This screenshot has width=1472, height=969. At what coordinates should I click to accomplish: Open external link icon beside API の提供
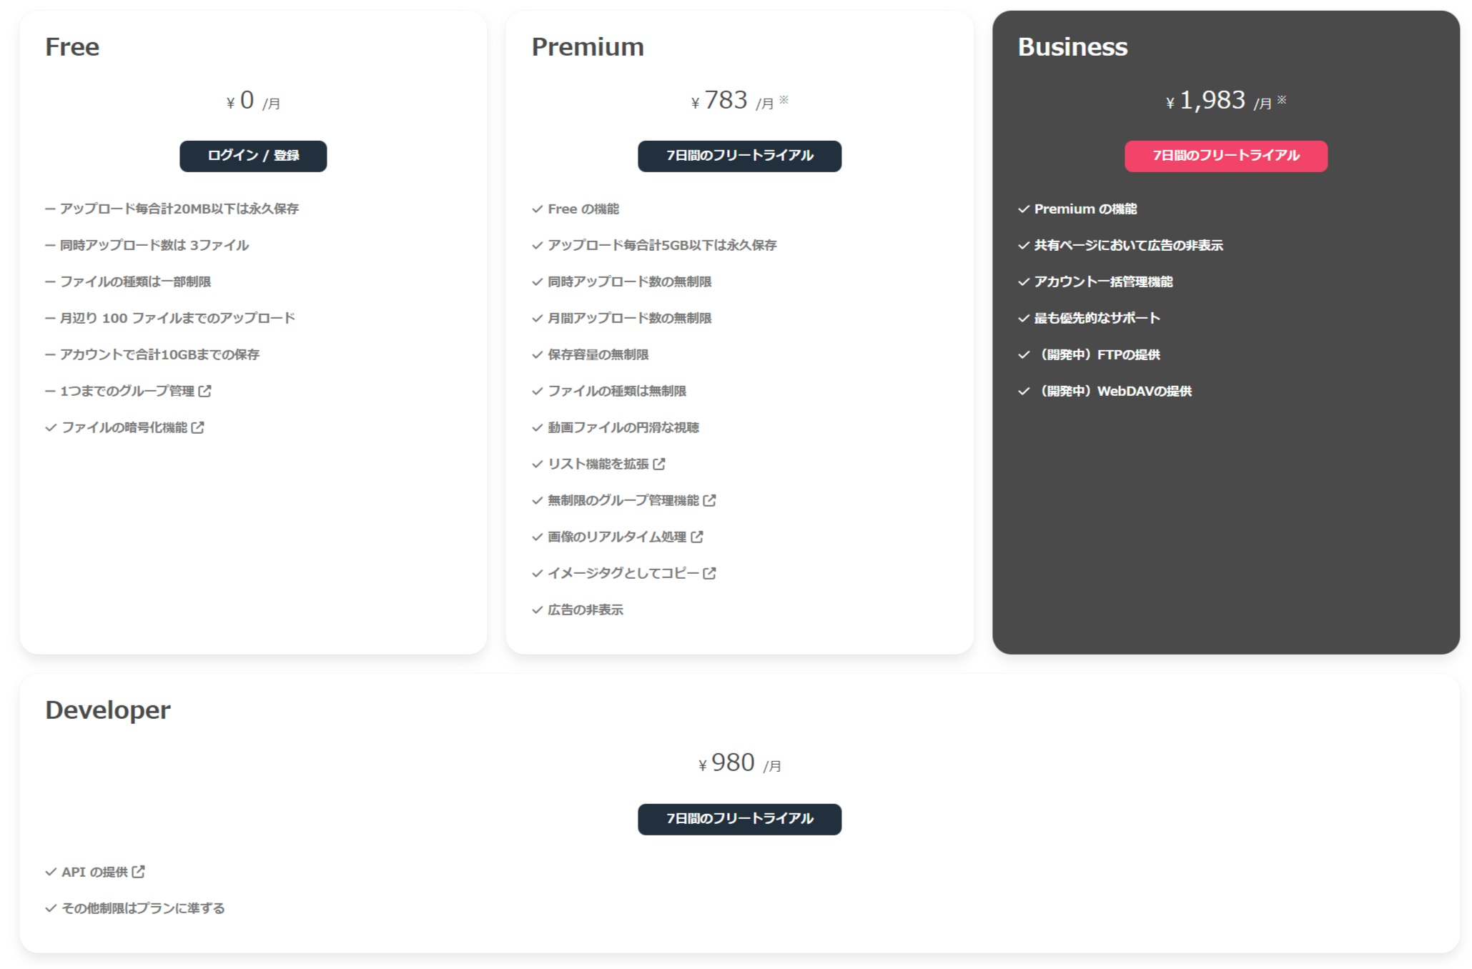pyautogui.click(x=139, y=872)
